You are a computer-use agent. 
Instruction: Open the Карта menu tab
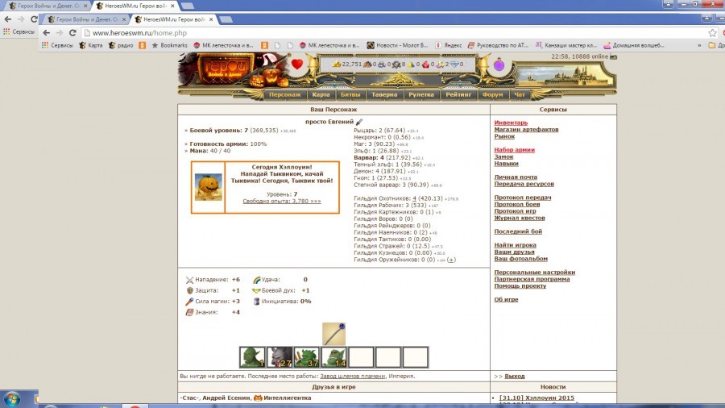pyautogui.click(x=321, y=94)
